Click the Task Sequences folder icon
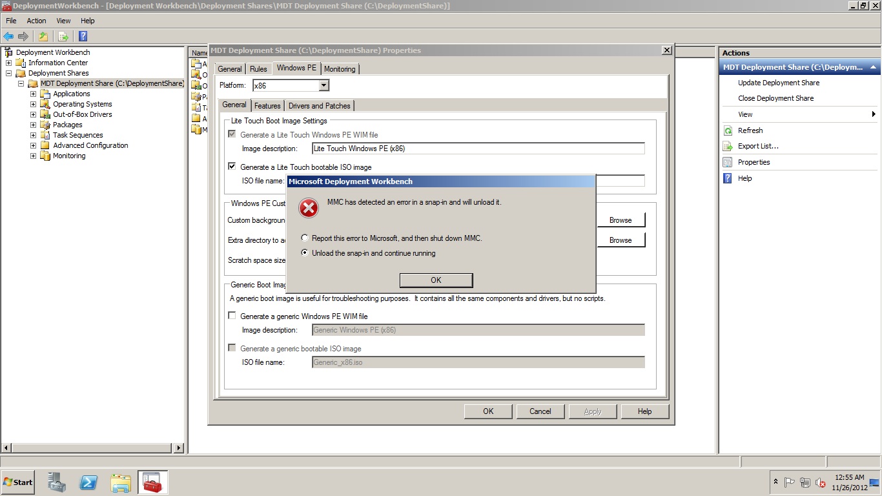The height and width of the screenshot is (496, 882). point(45,135)
